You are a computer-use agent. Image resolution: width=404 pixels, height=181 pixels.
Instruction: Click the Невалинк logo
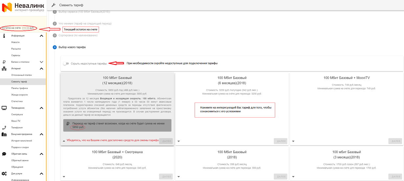[23, 7]
